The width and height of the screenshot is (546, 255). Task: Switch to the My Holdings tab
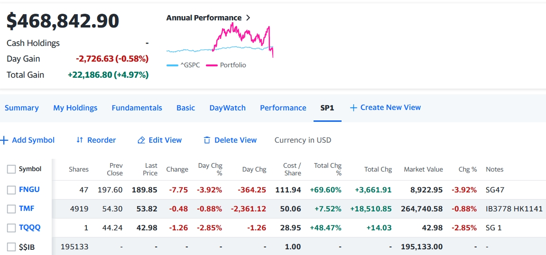click(x=75, y=108)
